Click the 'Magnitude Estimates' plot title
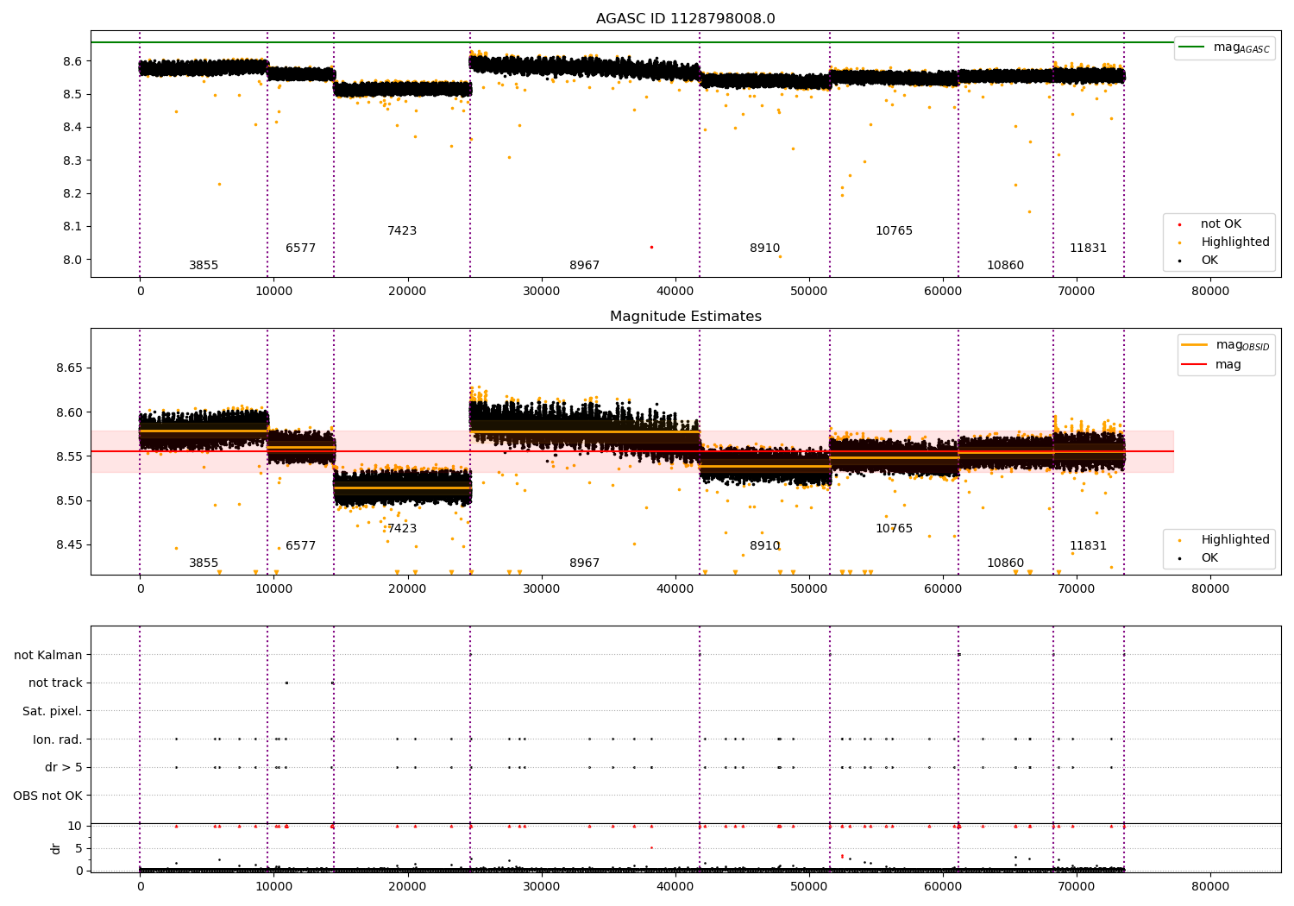1294x906 pixels. 685,317
